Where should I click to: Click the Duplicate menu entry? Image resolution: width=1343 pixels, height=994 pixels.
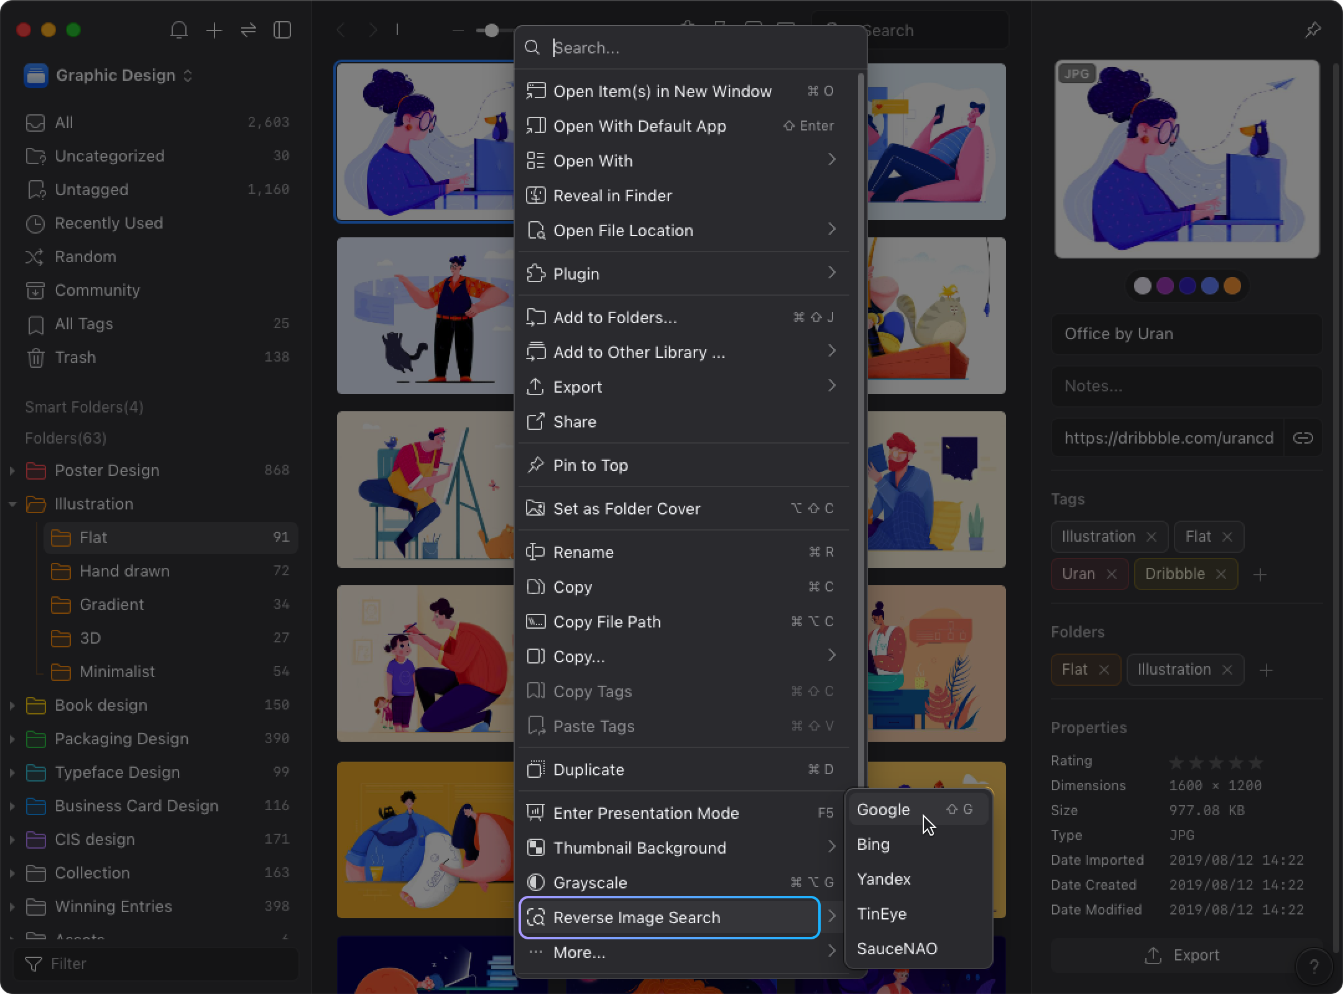coord(588,770)
